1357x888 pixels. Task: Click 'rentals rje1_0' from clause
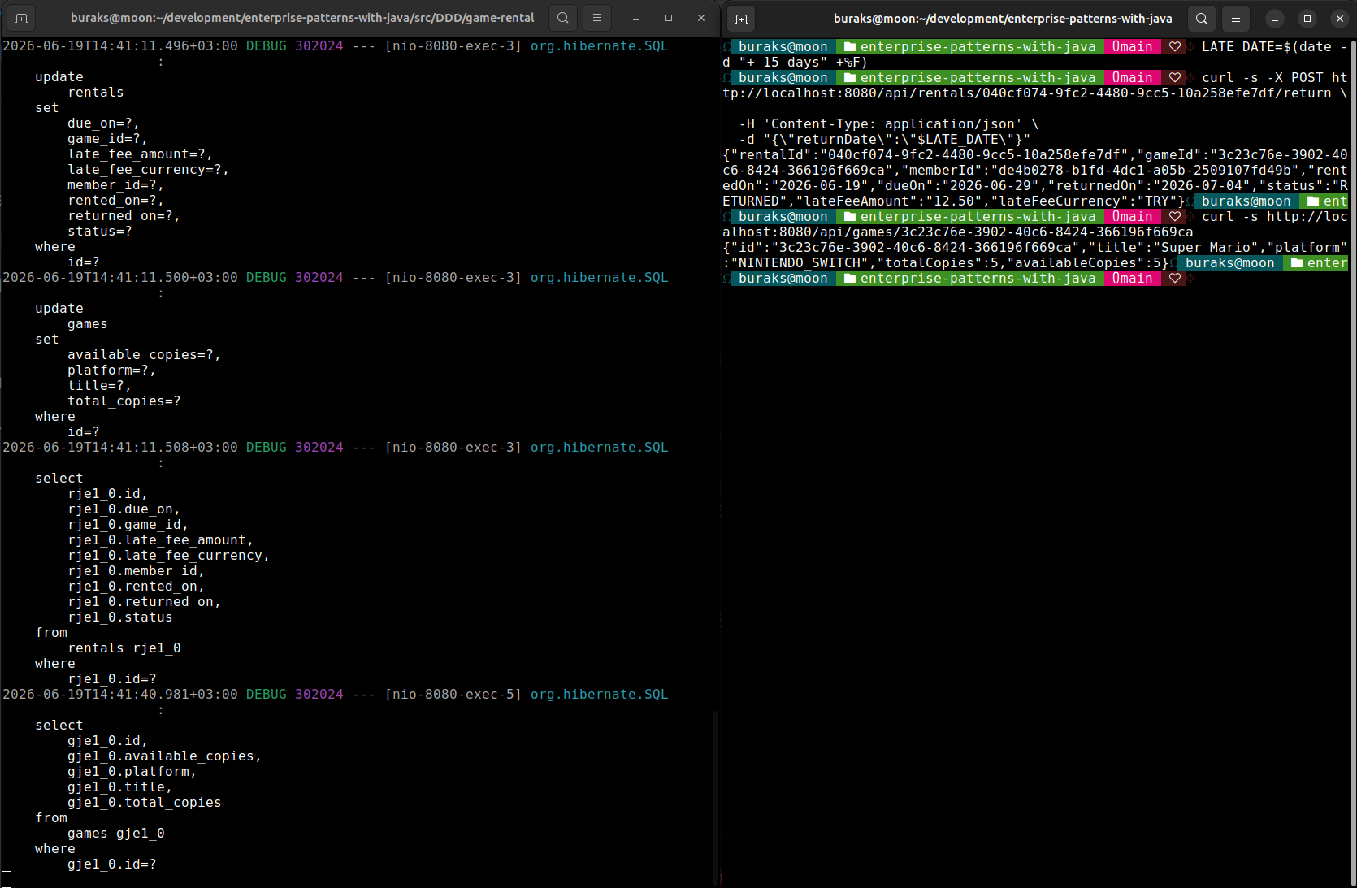[124, 648]
